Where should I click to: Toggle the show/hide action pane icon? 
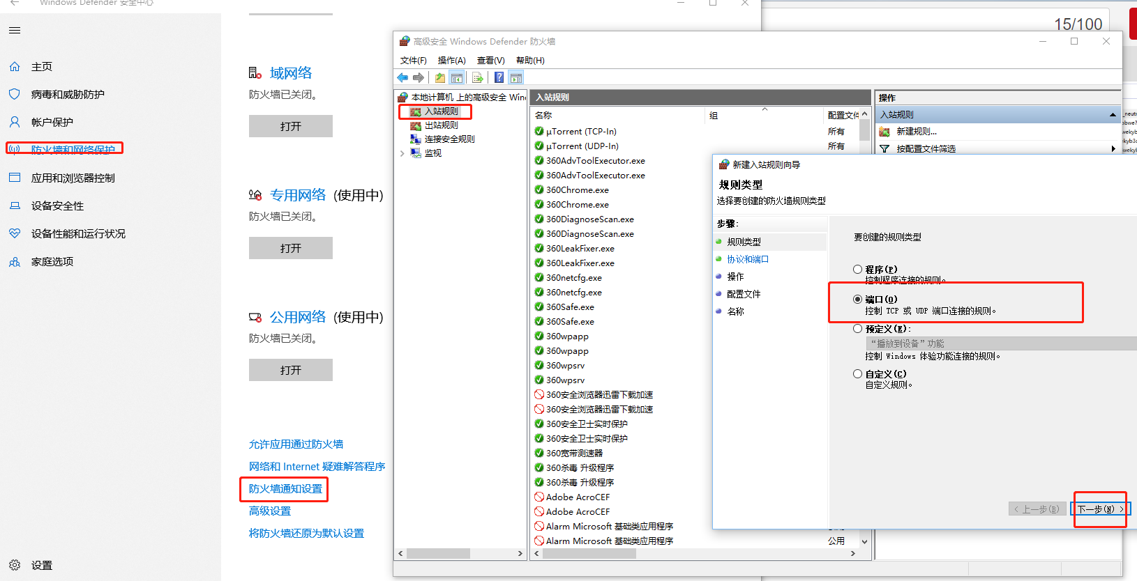[x=516, y=77]
